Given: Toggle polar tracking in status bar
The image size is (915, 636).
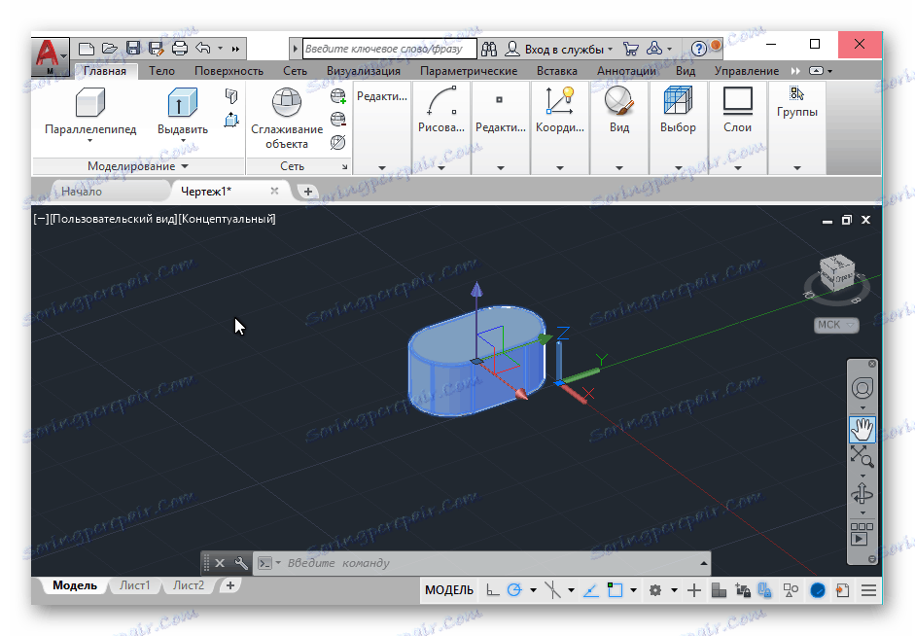Looking at the screenshot, I should (x=514, y=590).
